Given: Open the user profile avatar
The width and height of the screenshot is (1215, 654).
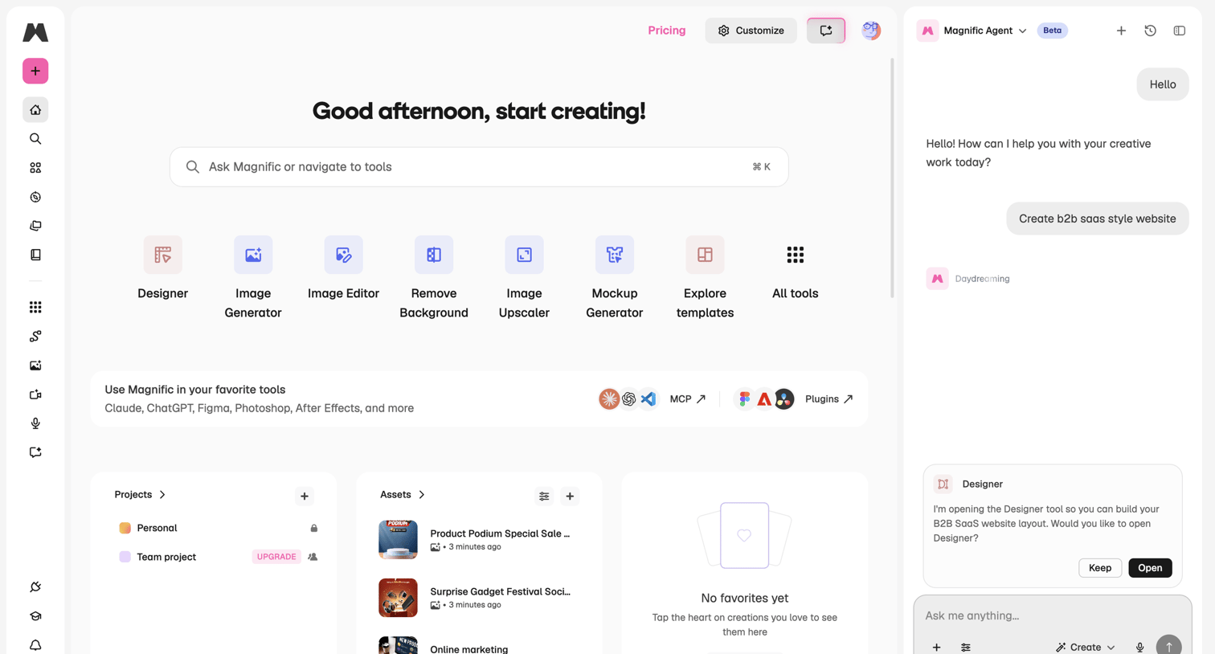Looking at the screenshot, I should pyautogui.click(x=871, y=31).
